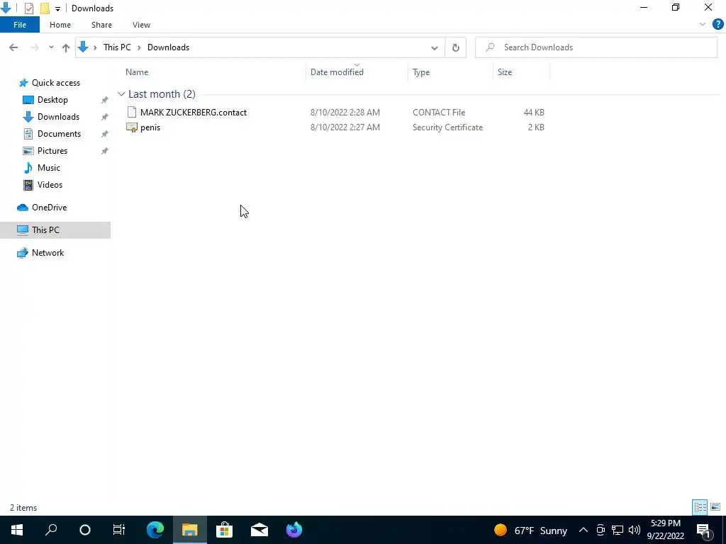
Task: Open the Help question mark icon
Action: tap(717, 25)
